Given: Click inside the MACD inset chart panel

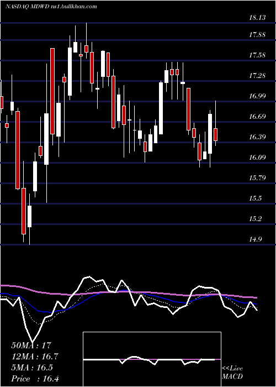Looking at the screenshot, I should click(x=152, y=359).
